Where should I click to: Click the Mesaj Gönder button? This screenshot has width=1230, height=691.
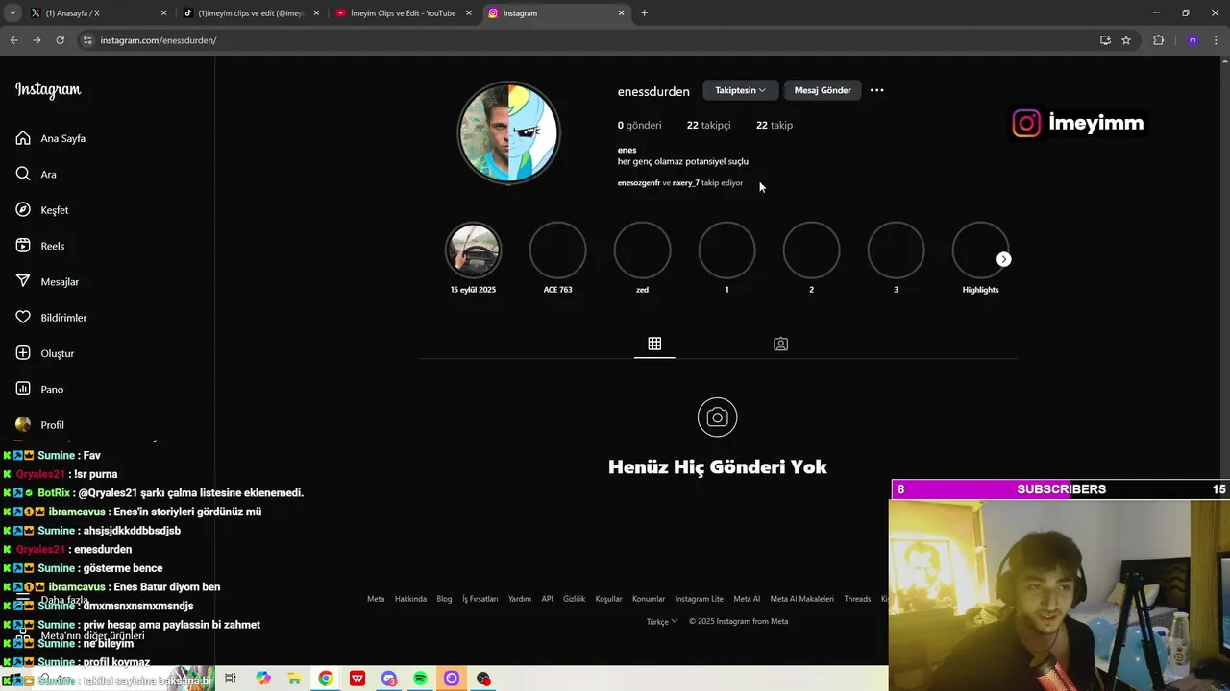823,90
